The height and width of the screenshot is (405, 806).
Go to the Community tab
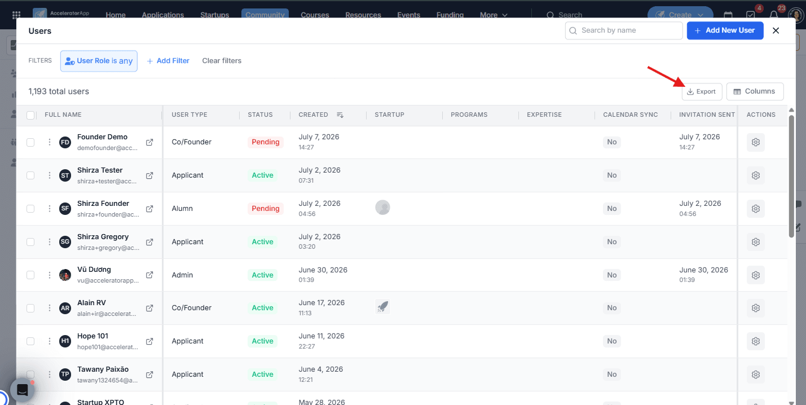coord(265,15)
